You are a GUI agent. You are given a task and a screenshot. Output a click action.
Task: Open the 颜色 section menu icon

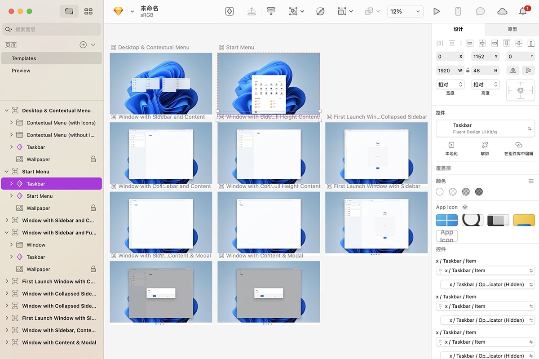pos(531,181)
